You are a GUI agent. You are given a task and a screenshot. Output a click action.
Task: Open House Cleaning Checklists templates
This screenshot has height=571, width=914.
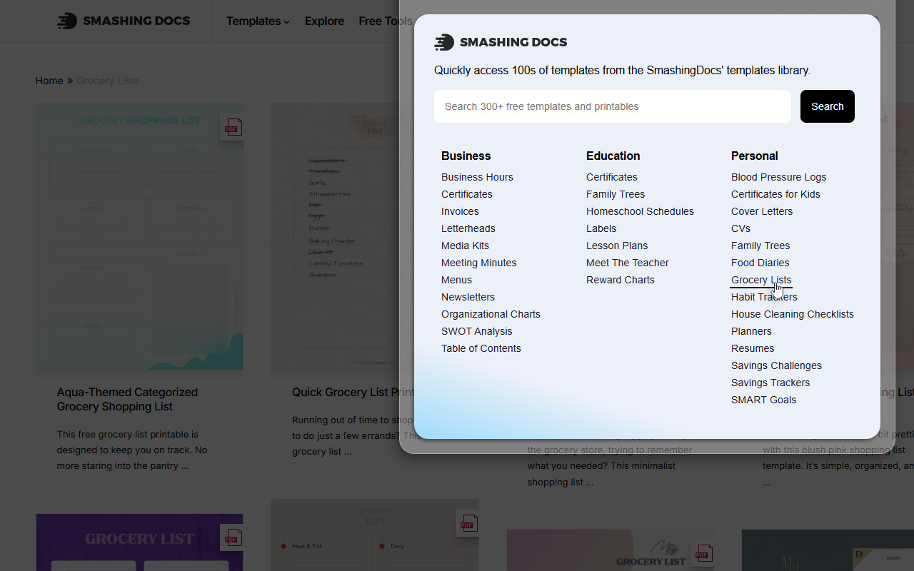pos(793,314)
